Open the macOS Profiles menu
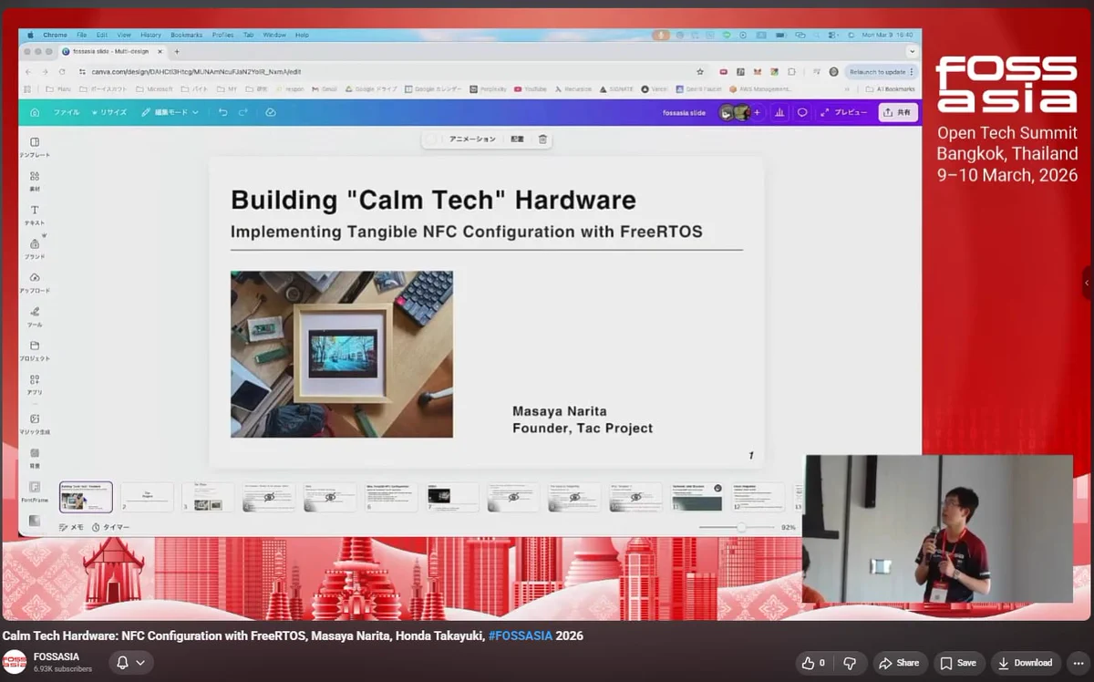This screenshot has width=1094, height=682. 222,35
